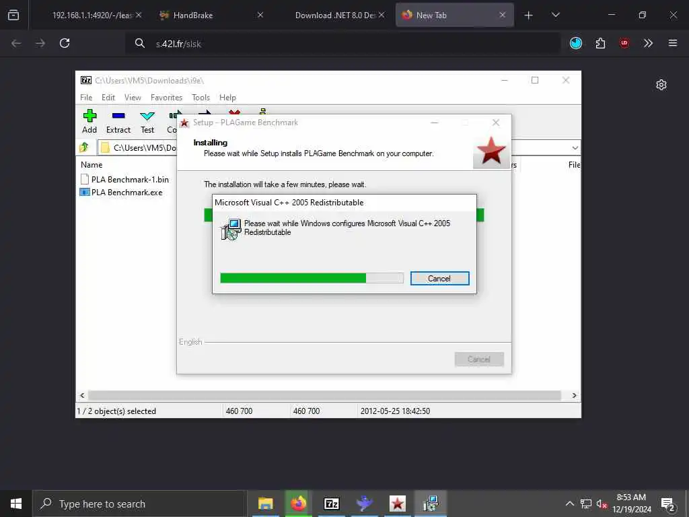Viewport: 689px width, 517px height.
Task: Select the PLA Benchmark-1.bin file
Action: tap(125, 179)
